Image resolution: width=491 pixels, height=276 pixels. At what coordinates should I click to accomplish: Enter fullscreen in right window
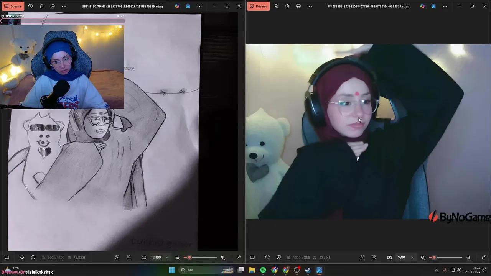point(484,257)
